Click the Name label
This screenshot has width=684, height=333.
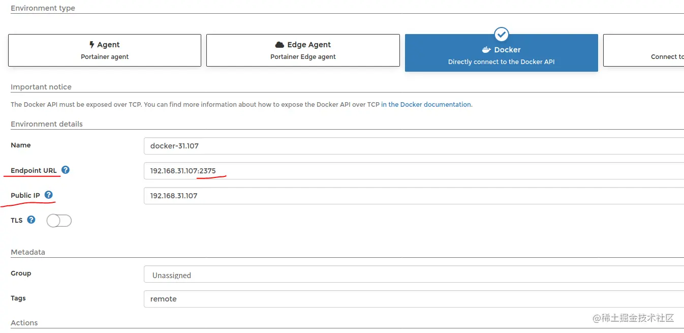(21, 145)
